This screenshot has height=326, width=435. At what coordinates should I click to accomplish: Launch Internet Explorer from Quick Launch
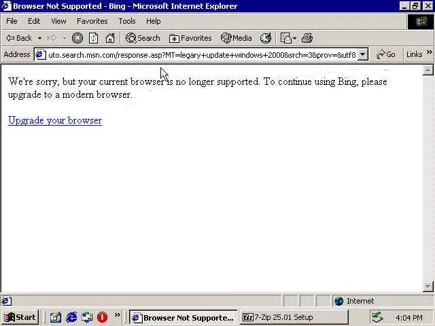(71, 317)
